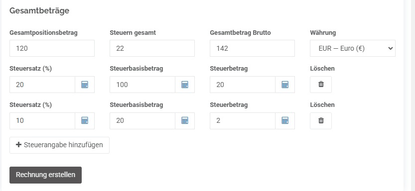This screenshot has height=191, width=415.
Task: Click Steuersatz input containing 20
Action: (x=42, y=85)
